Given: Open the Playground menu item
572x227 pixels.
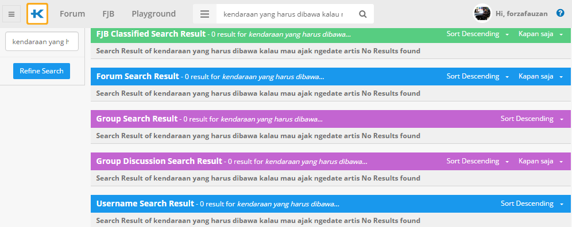Looking at the screenshot, I should click(153, 14).
